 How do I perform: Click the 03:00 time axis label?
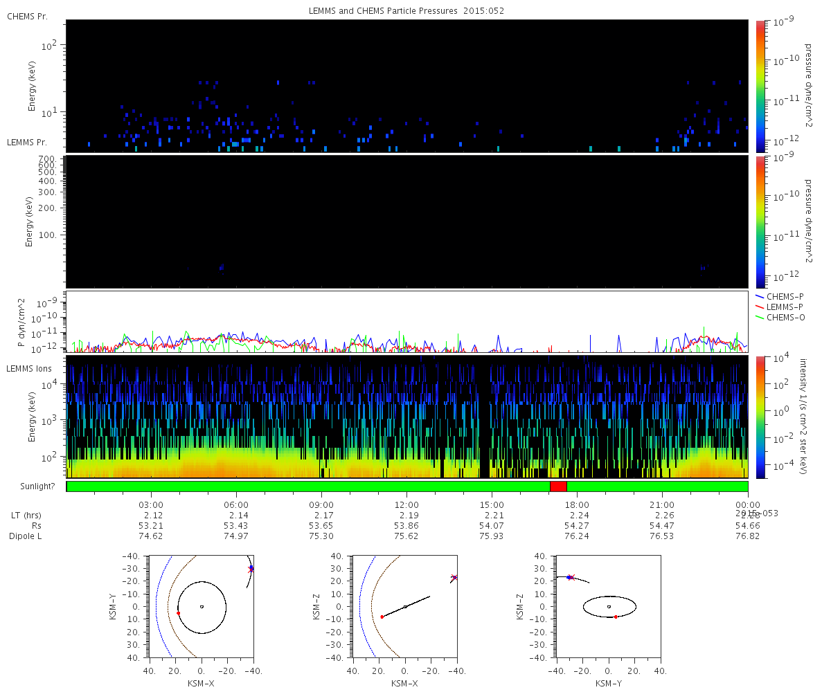pyautogui.click(x=151, y=505)
